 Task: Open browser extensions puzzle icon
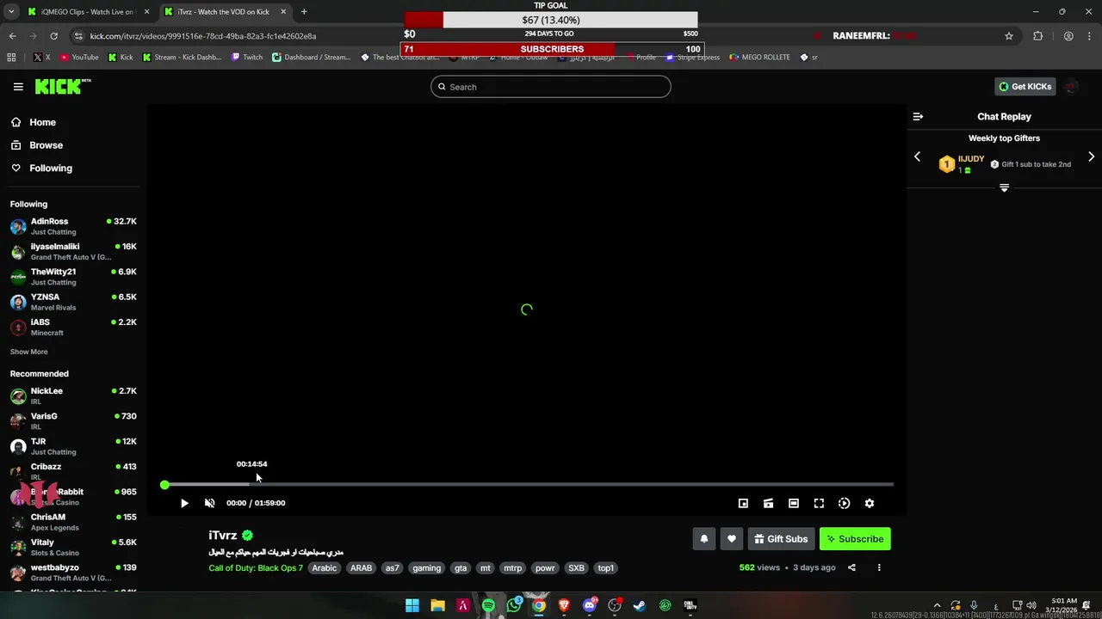pyautogui.click(x=1037, y=36)
